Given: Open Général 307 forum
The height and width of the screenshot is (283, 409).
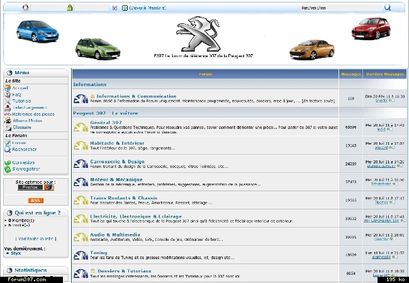Looking at the screenshot, I should (x=106, y=123).
